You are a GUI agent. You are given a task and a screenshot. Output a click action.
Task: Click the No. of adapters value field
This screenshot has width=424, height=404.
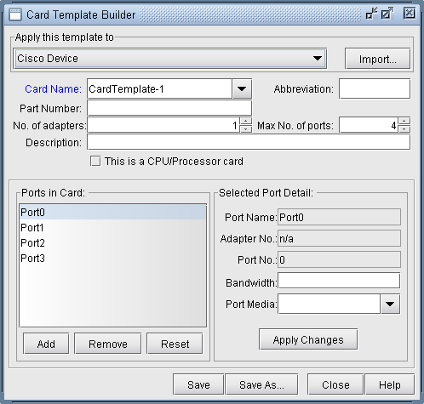[163, 125]
